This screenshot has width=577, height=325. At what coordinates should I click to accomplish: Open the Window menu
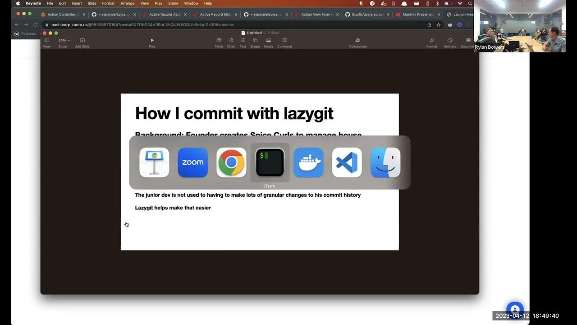tap(191, 3)
